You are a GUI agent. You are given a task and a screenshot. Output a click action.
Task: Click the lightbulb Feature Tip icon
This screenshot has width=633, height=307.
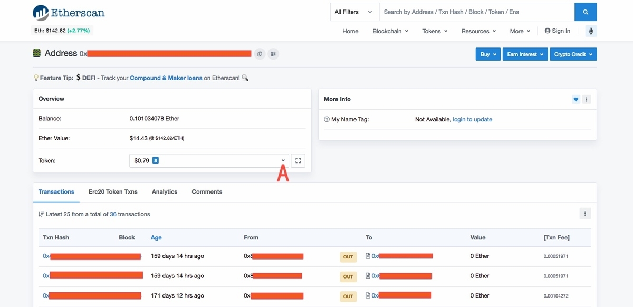coord(36,78)
